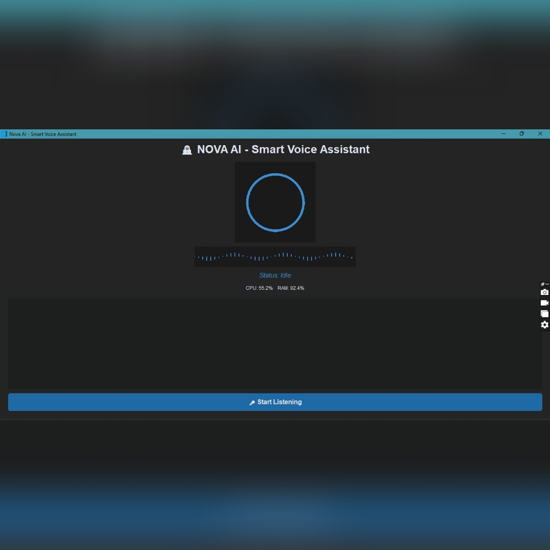The width and height of the screenshot is (550, 550).
Task: Close the Nova AI window
Action: [x=540, y=133]
